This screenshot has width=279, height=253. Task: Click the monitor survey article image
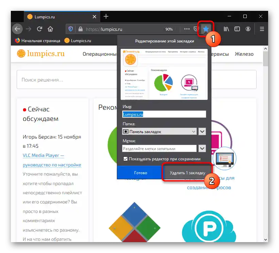tap(224, 158)
